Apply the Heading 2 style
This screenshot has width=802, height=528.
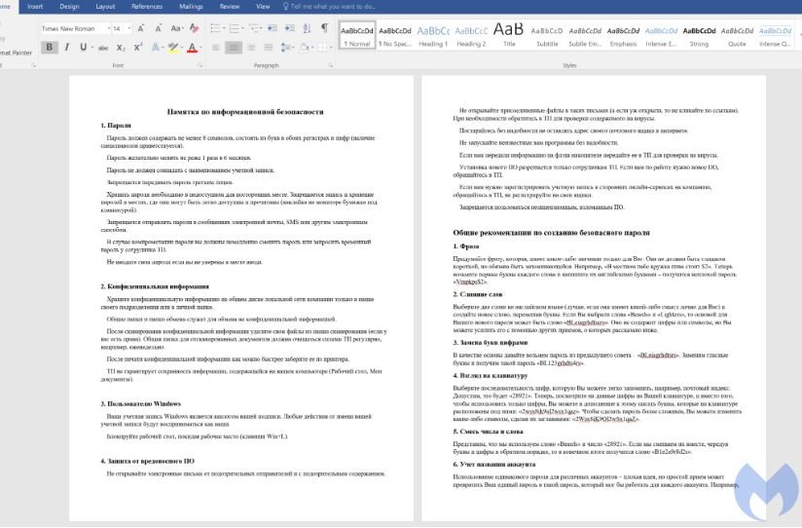click(x=471, y=36)
